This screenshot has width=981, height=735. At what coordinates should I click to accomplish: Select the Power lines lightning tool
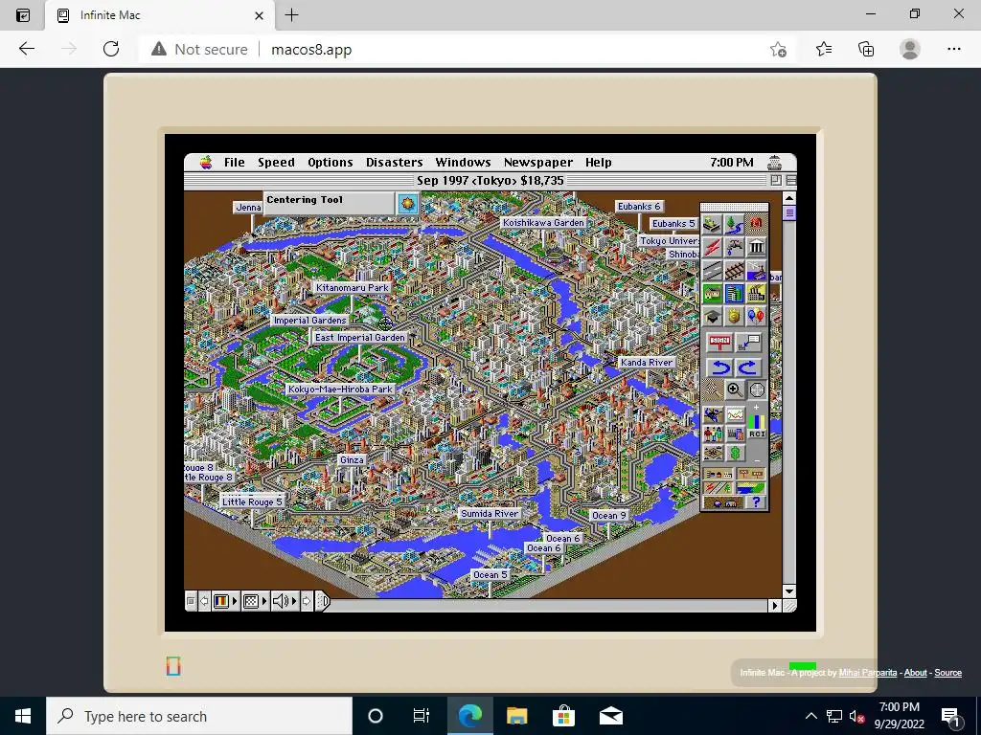(x=712, y=248)
